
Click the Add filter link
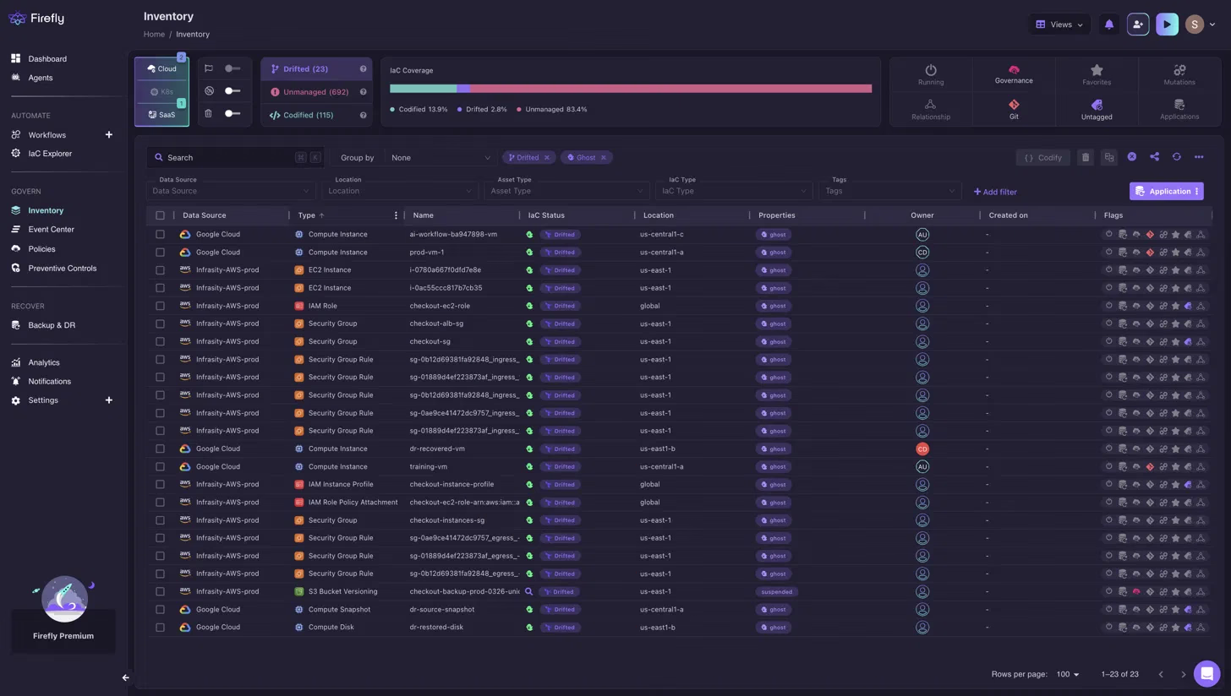coord(995,192)
